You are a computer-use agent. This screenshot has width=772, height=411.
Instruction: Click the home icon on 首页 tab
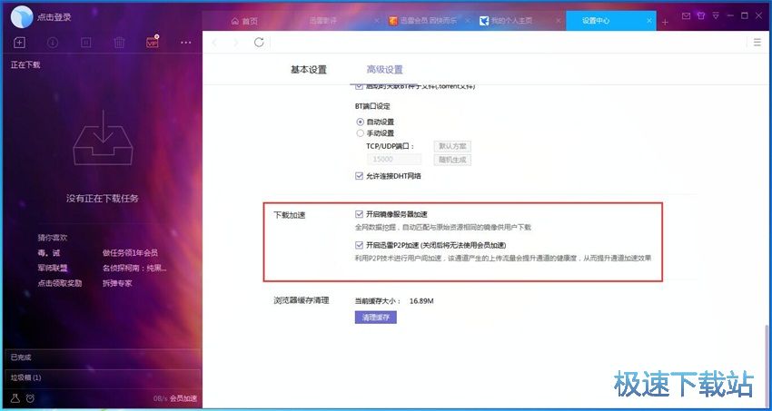(234, 21)
